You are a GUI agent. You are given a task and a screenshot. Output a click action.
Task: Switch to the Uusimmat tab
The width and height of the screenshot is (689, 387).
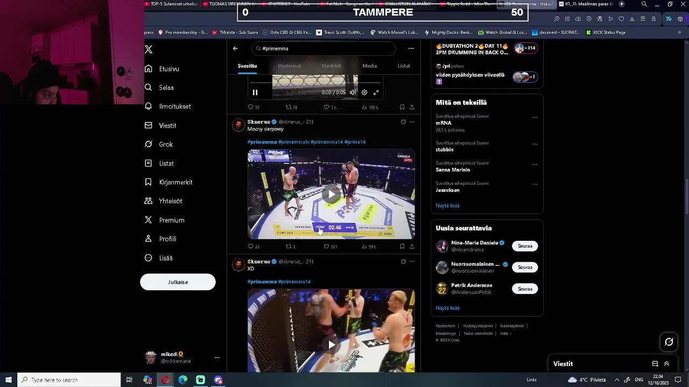[x=290, y=66]
